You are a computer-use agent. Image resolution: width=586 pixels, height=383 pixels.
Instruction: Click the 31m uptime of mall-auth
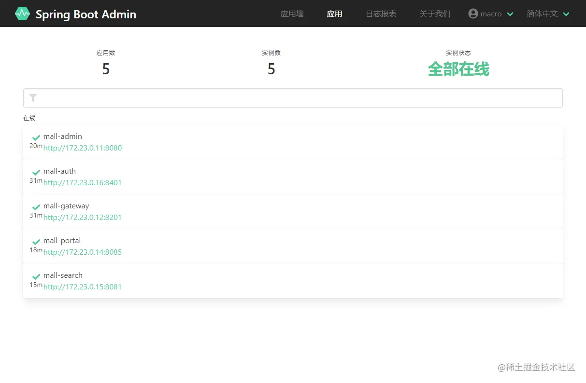coord(36,180)
